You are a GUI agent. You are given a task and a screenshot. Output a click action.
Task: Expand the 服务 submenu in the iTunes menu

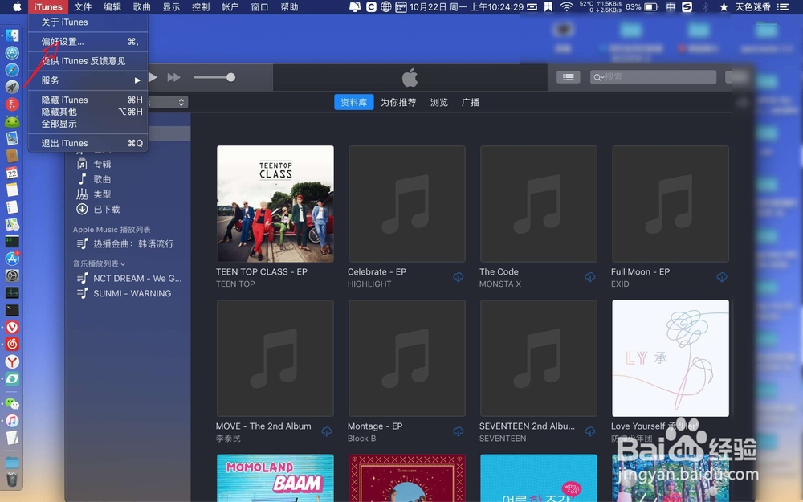[50, 79]
